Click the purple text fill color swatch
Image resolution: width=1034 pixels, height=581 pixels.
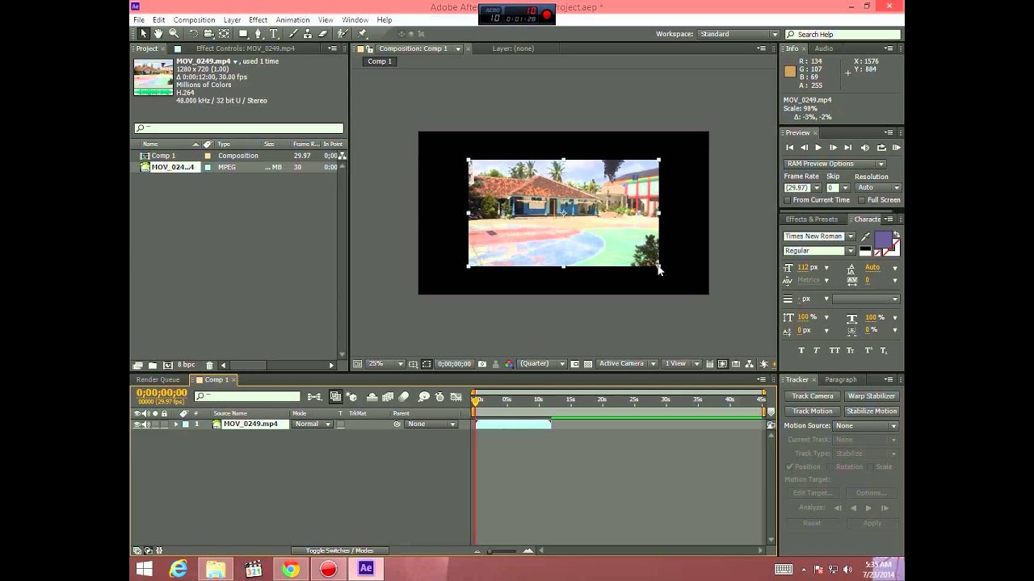pos(883,240)
